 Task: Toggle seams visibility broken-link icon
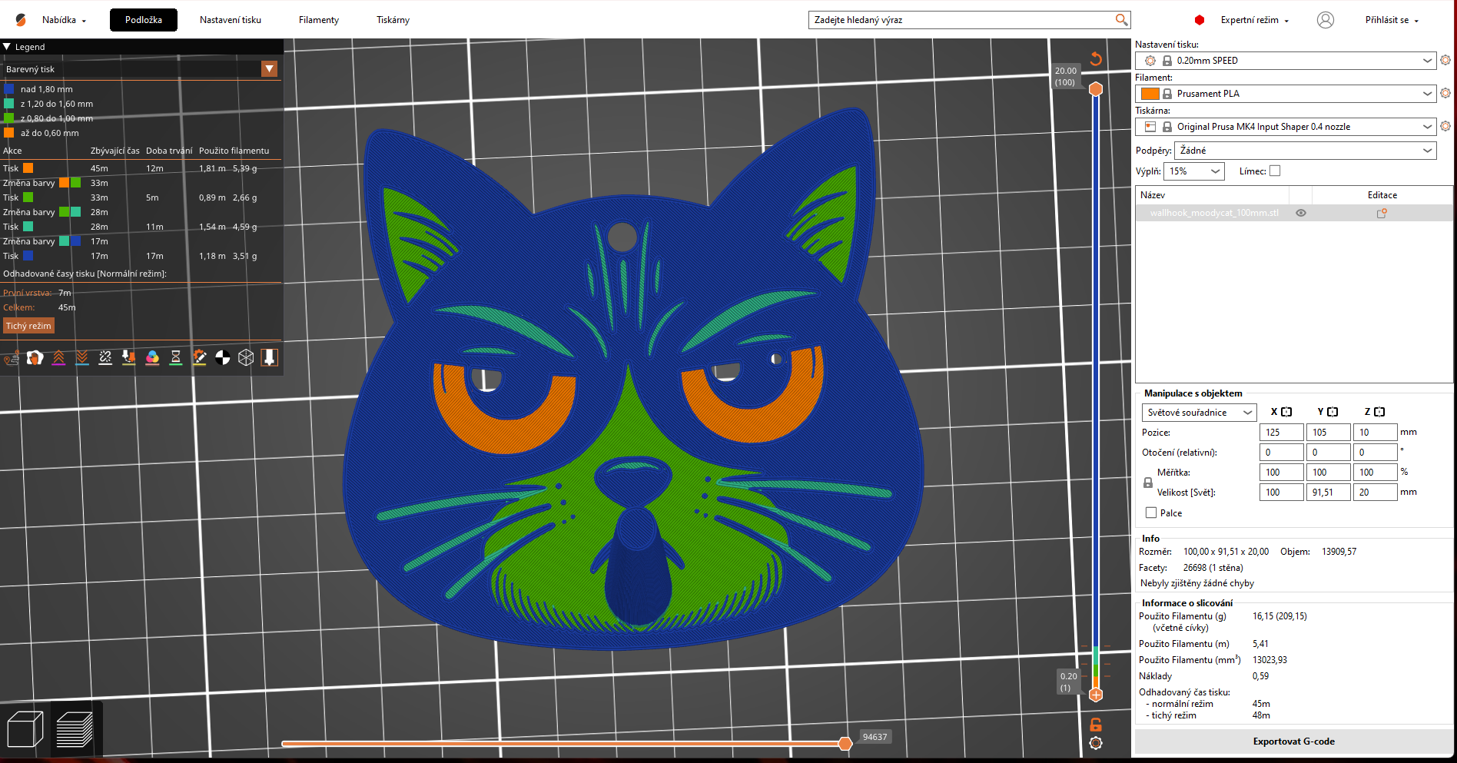coord(105,358)
